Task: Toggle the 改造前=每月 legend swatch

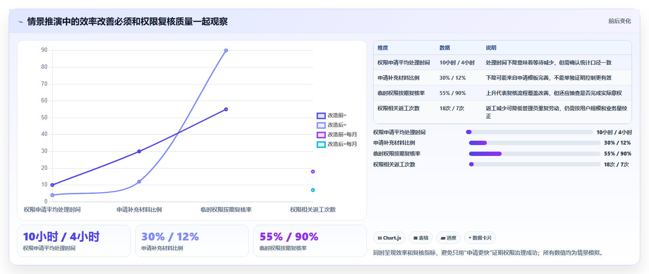Action: tap(321, 135)
